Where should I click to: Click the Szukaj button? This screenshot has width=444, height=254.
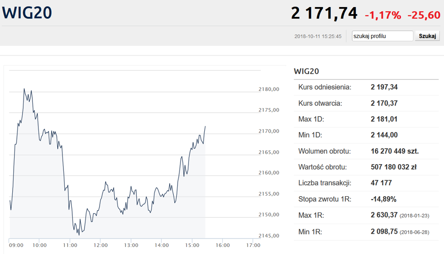(x=427, y=36)
